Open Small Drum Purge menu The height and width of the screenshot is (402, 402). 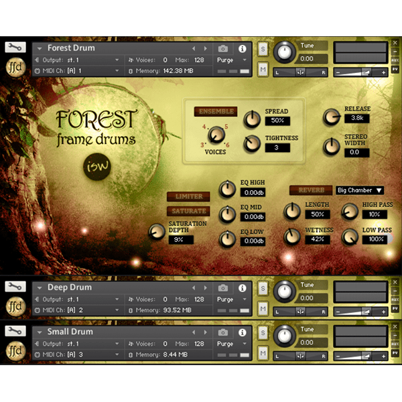click(232, 344)
